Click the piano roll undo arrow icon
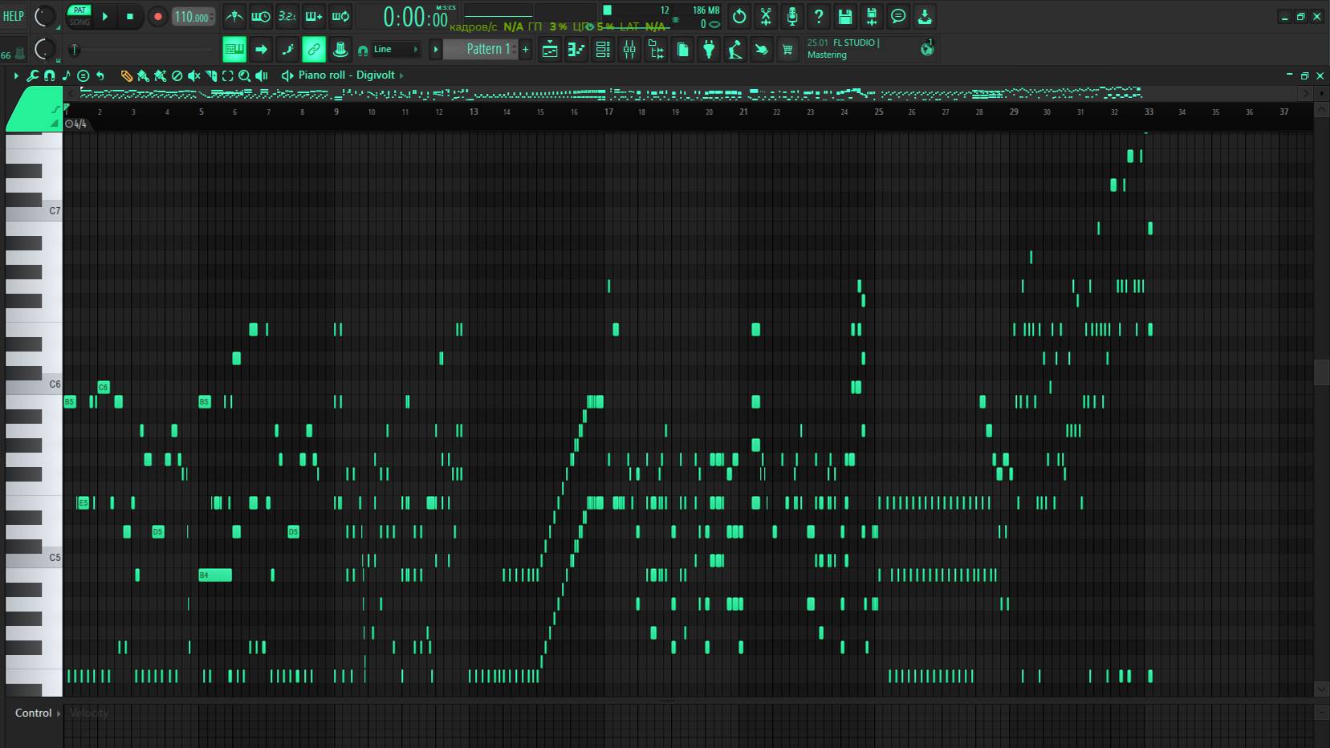 (x=100, y=75)
